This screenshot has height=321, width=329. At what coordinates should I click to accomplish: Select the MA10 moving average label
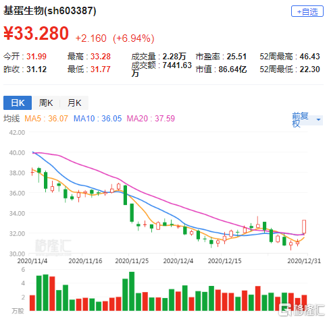pos(97,119)
